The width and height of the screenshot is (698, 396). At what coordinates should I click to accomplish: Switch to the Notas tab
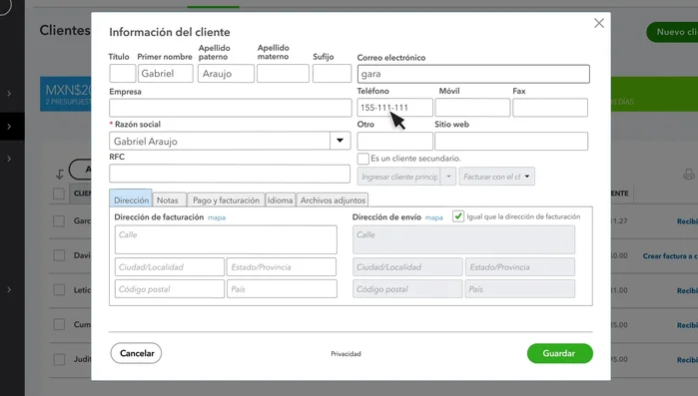click(x=168, y=200)
